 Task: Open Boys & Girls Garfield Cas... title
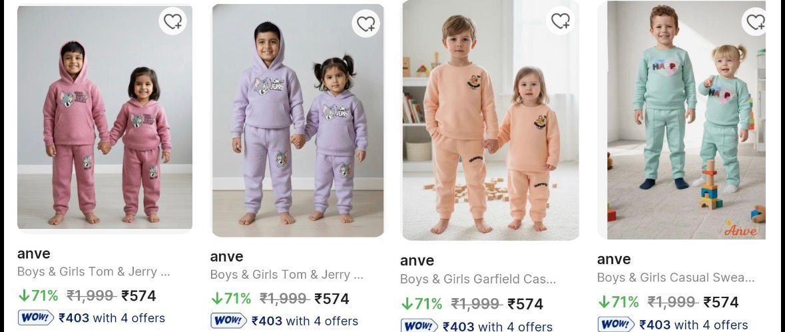pyautogui.click(x=478, y=279)
